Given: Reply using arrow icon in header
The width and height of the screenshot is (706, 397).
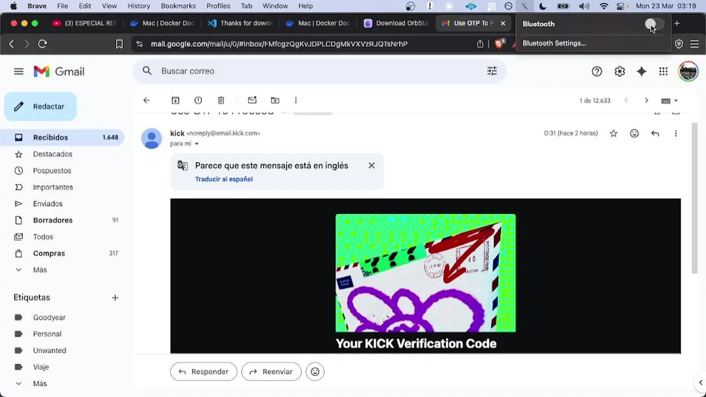Looking at the screenshot, I should (655, 133).
